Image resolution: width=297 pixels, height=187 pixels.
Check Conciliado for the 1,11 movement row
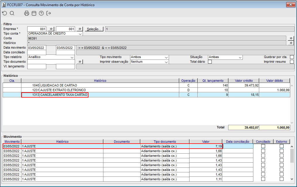[x=263, y=179]
